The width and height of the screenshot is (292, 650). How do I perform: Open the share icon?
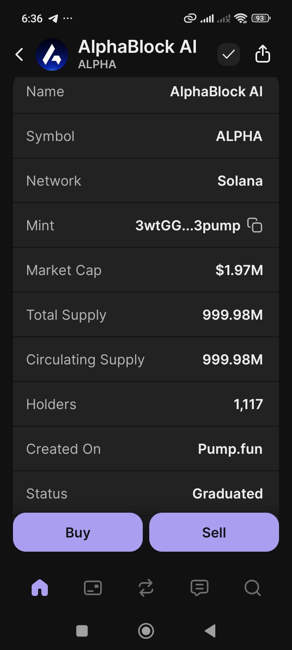pos(262,54)
